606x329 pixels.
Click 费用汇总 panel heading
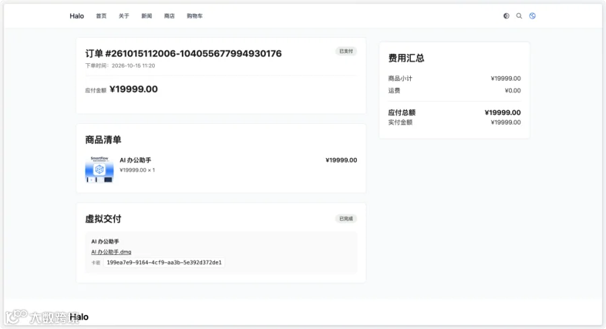tap(406, 59)
